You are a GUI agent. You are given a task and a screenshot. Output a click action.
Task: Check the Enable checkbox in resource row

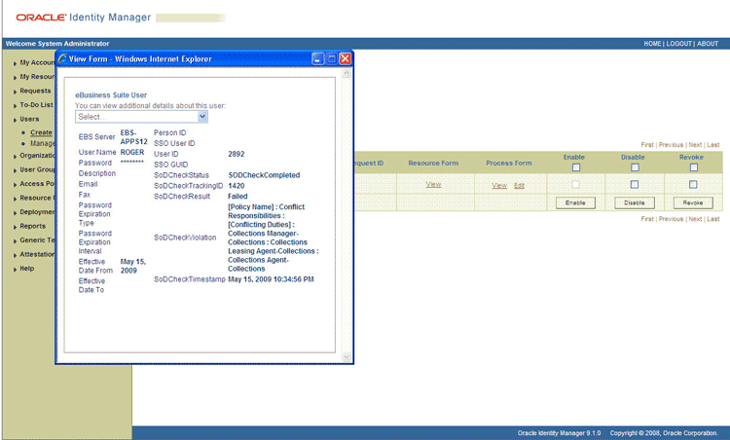point(575,184)
